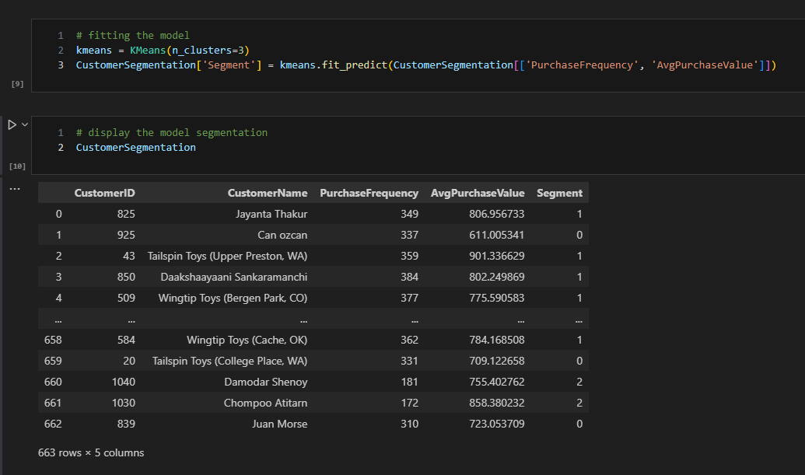Screen dimensions: 805x475
Task: Click the AvgPurchaseValue column header
Action: 478,193
